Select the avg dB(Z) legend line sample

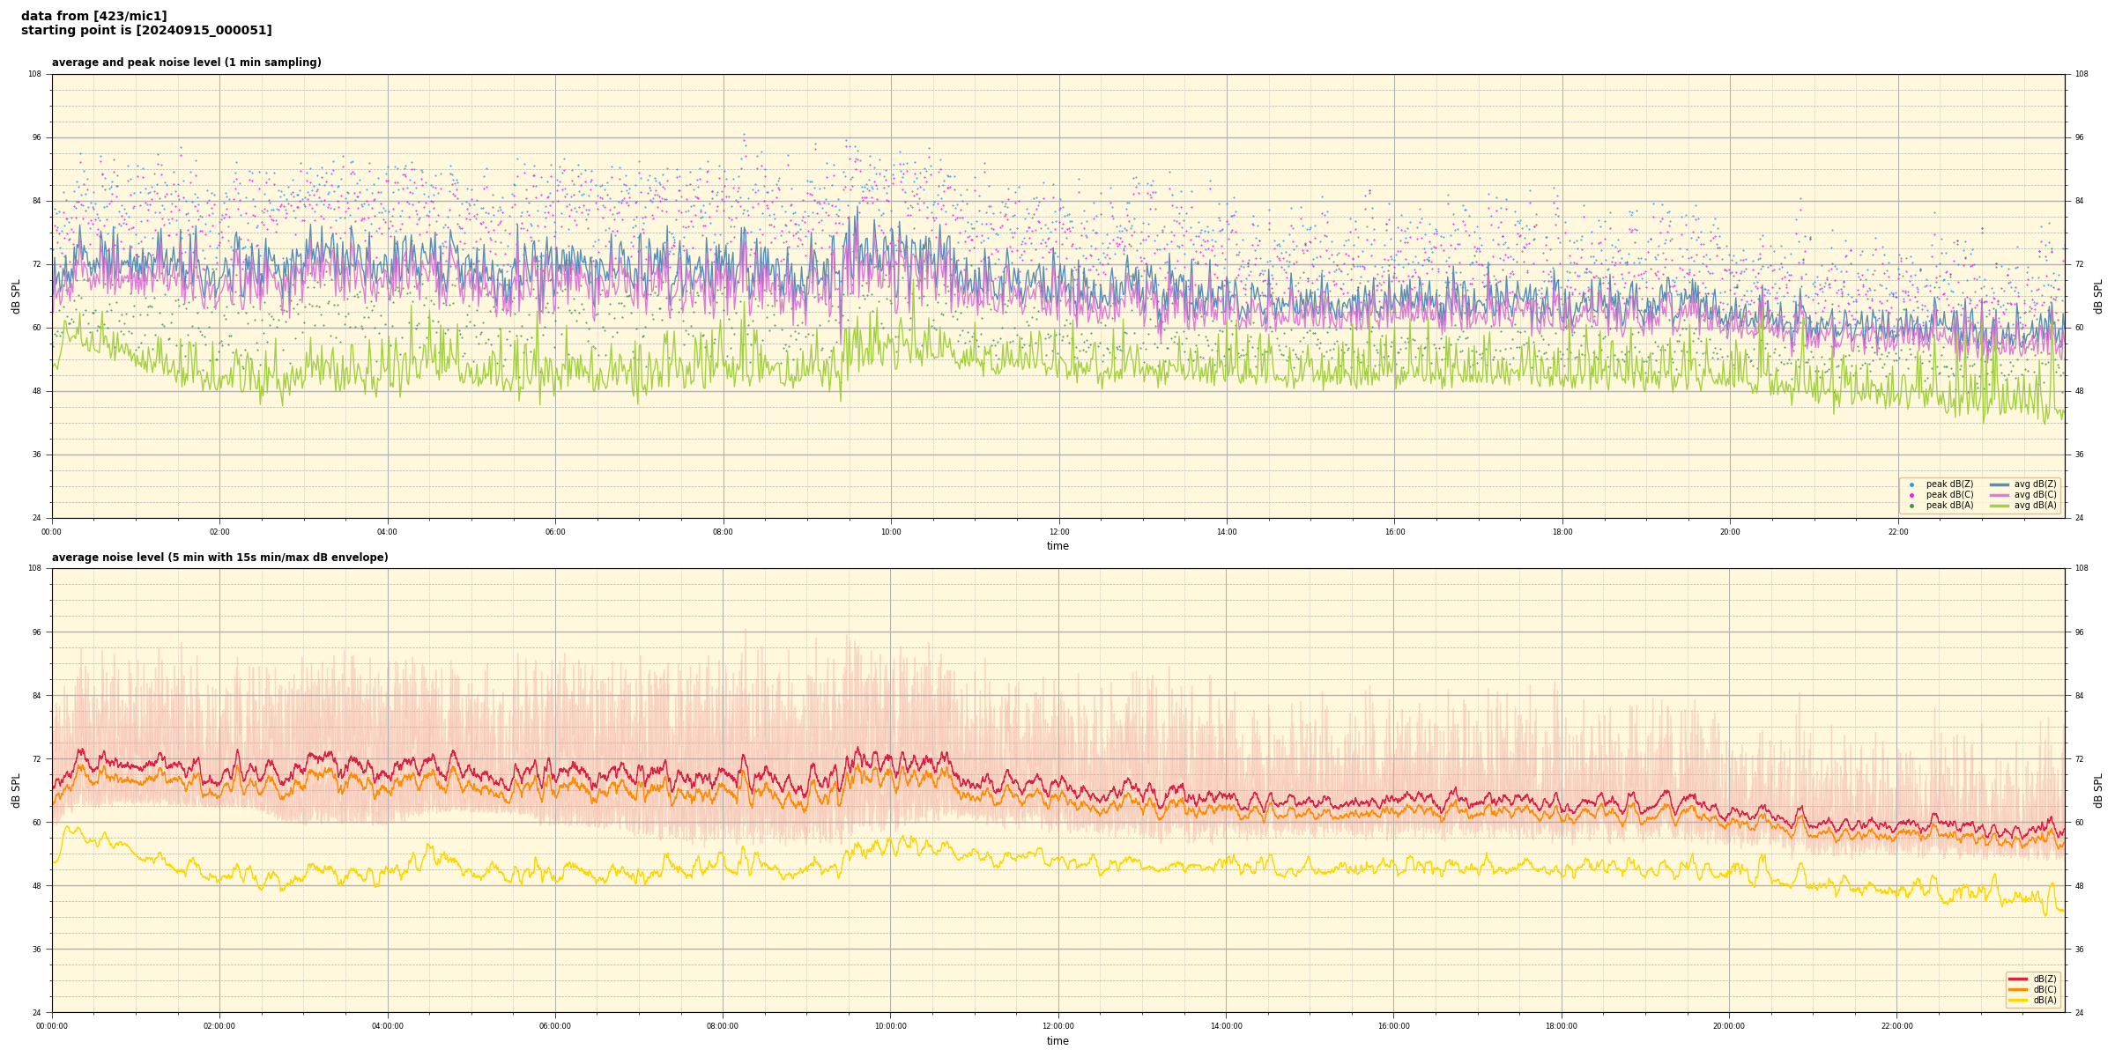[x=1999, y=484]
